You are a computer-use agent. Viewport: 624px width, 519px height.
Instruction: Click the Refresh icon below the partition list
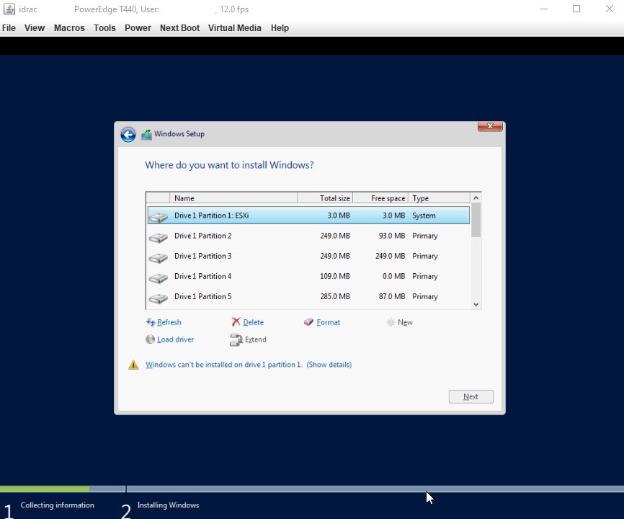(151, 323)
